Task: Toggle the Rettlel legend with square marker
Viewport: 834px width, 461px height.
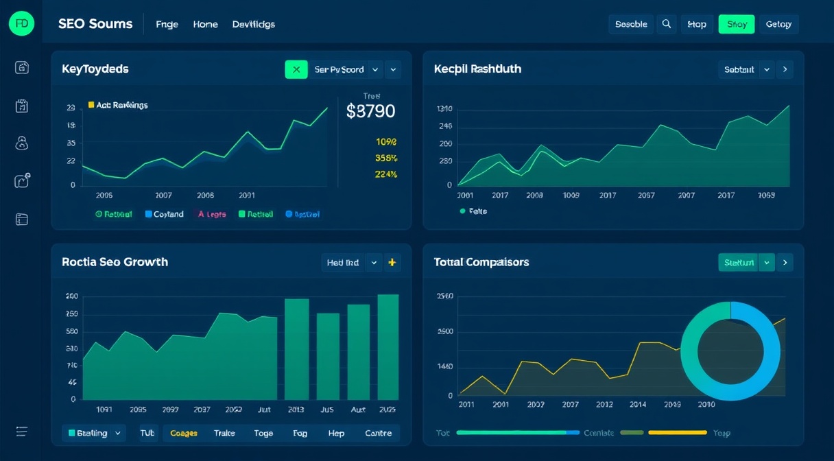Action: 256,214
